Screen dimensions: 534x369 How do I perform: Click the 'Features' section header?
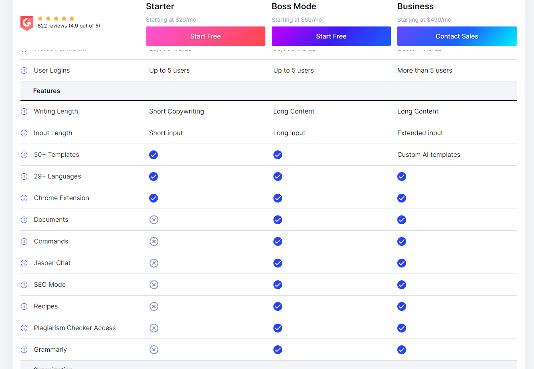(47, 91)
